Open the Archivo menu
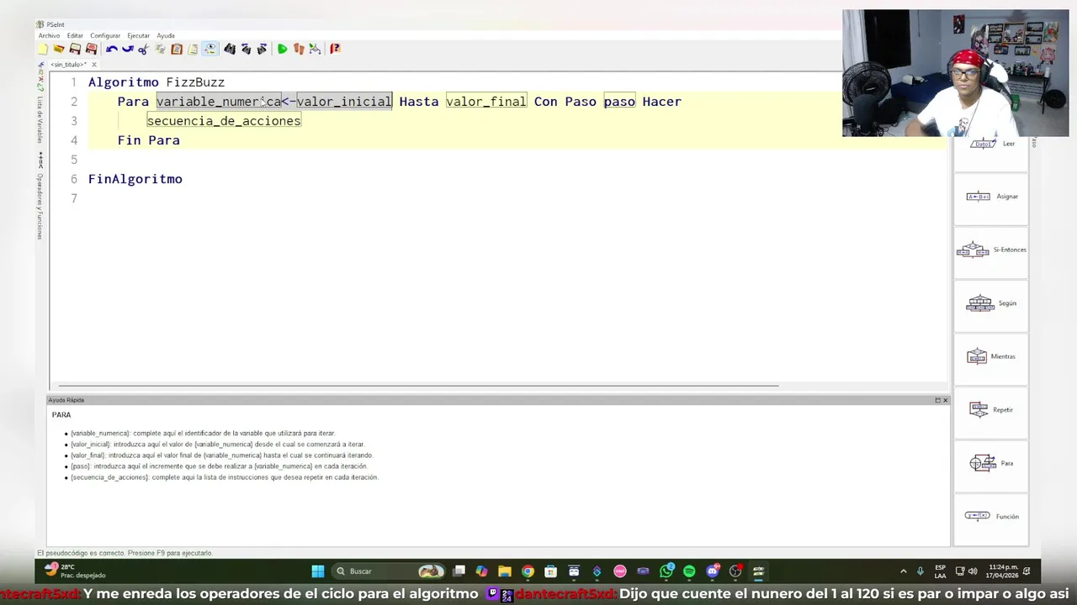 49,35
